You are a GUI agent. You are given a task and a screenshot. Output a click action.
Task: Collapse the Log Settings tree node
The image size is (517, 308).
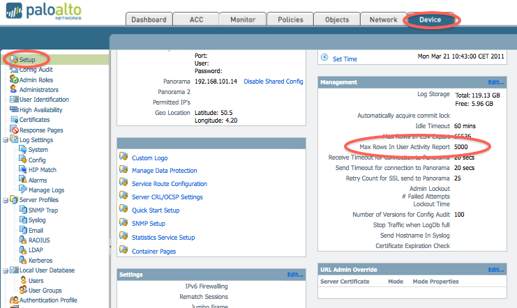click(x=6, y=140)
